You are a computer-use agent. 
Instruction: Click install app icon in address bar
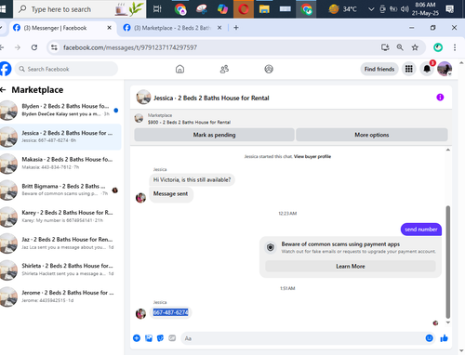(x=385, y=47)
